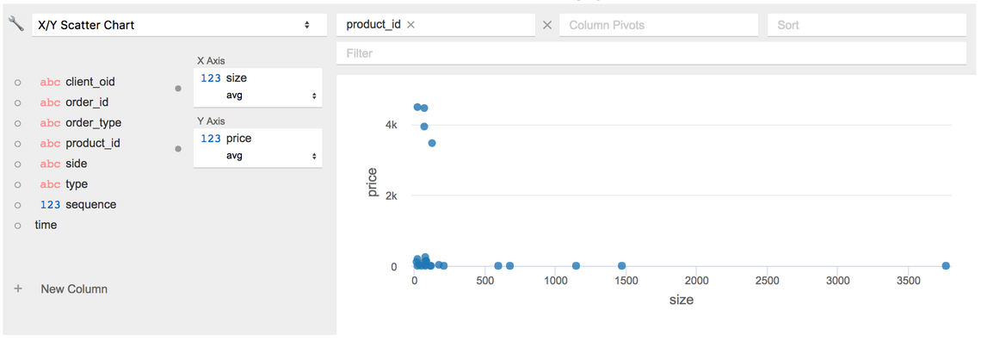
Task: Toggle the circle beside order_id column
Action: coord(17,102)
